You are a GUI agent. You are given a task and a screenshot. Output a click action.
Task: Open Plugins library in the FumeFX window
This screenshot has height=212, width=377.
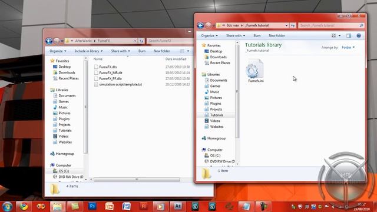pyautogui.click(x=61, y=119)
